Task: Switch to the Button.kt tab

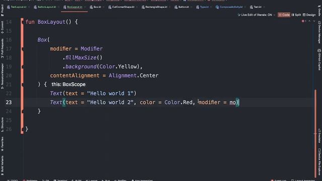Action: [183, 7]
